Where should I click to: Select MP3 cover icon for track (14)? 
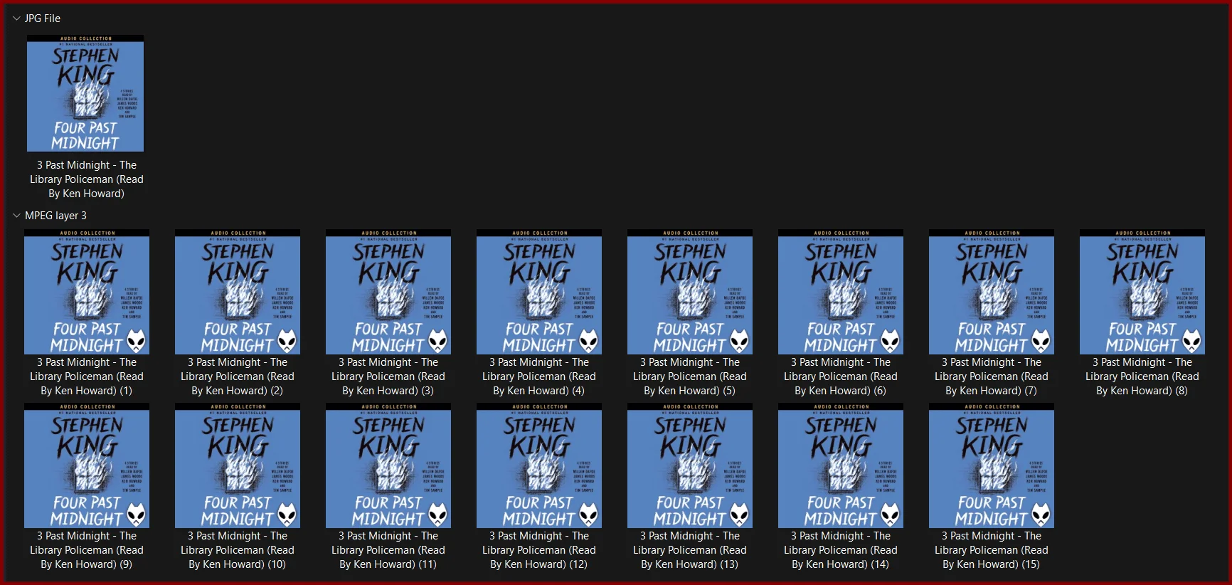click(x=841, y=465)
